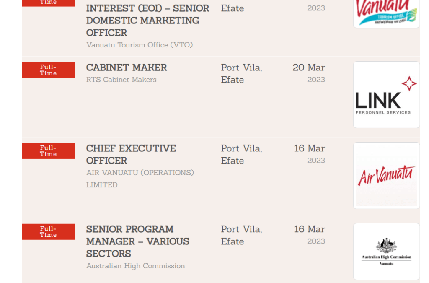The width and height of the screenshot is (429, 283).
Task: Click the Full-Time tag beside Cabinet Maker
Action: click(x=49, y=70)
